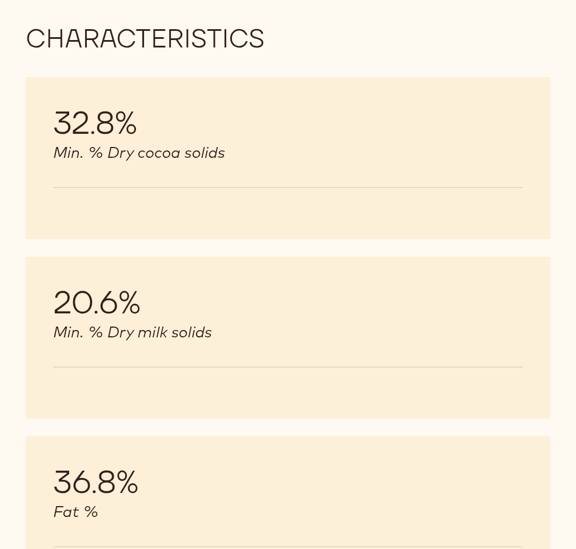Click the divider line under Fat %
Viewport: 576px width, 549px height.
pyautogui.click(x=288, y=547)
